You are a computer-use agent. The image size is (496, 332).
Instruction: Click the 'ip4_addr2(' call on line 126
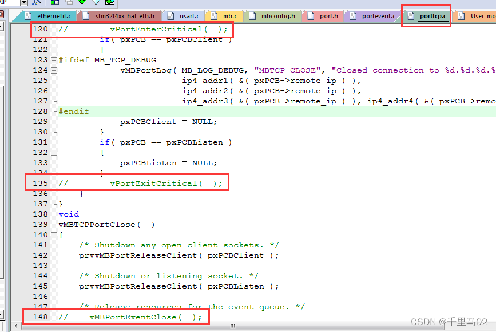coord(208,91)
